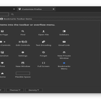The height and width of the screenshot is (101, 101).
Task: Click the search bar field in toolbar
Action: click(x=56, y=14)
